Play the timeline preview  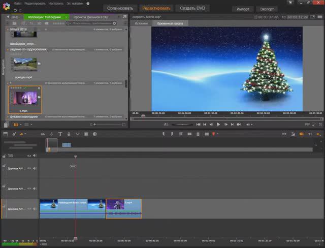(218, 125)
